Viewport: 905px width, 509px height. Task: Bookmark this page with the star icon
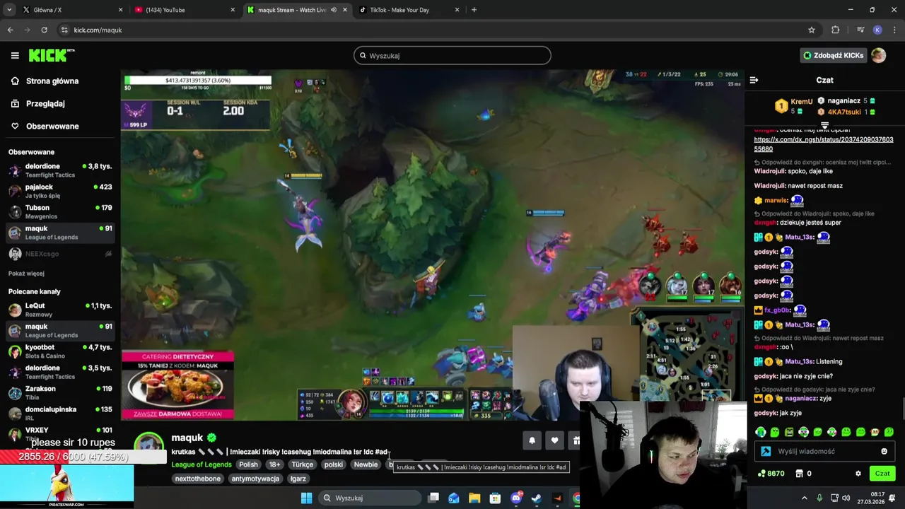click(x=812, y=30)
